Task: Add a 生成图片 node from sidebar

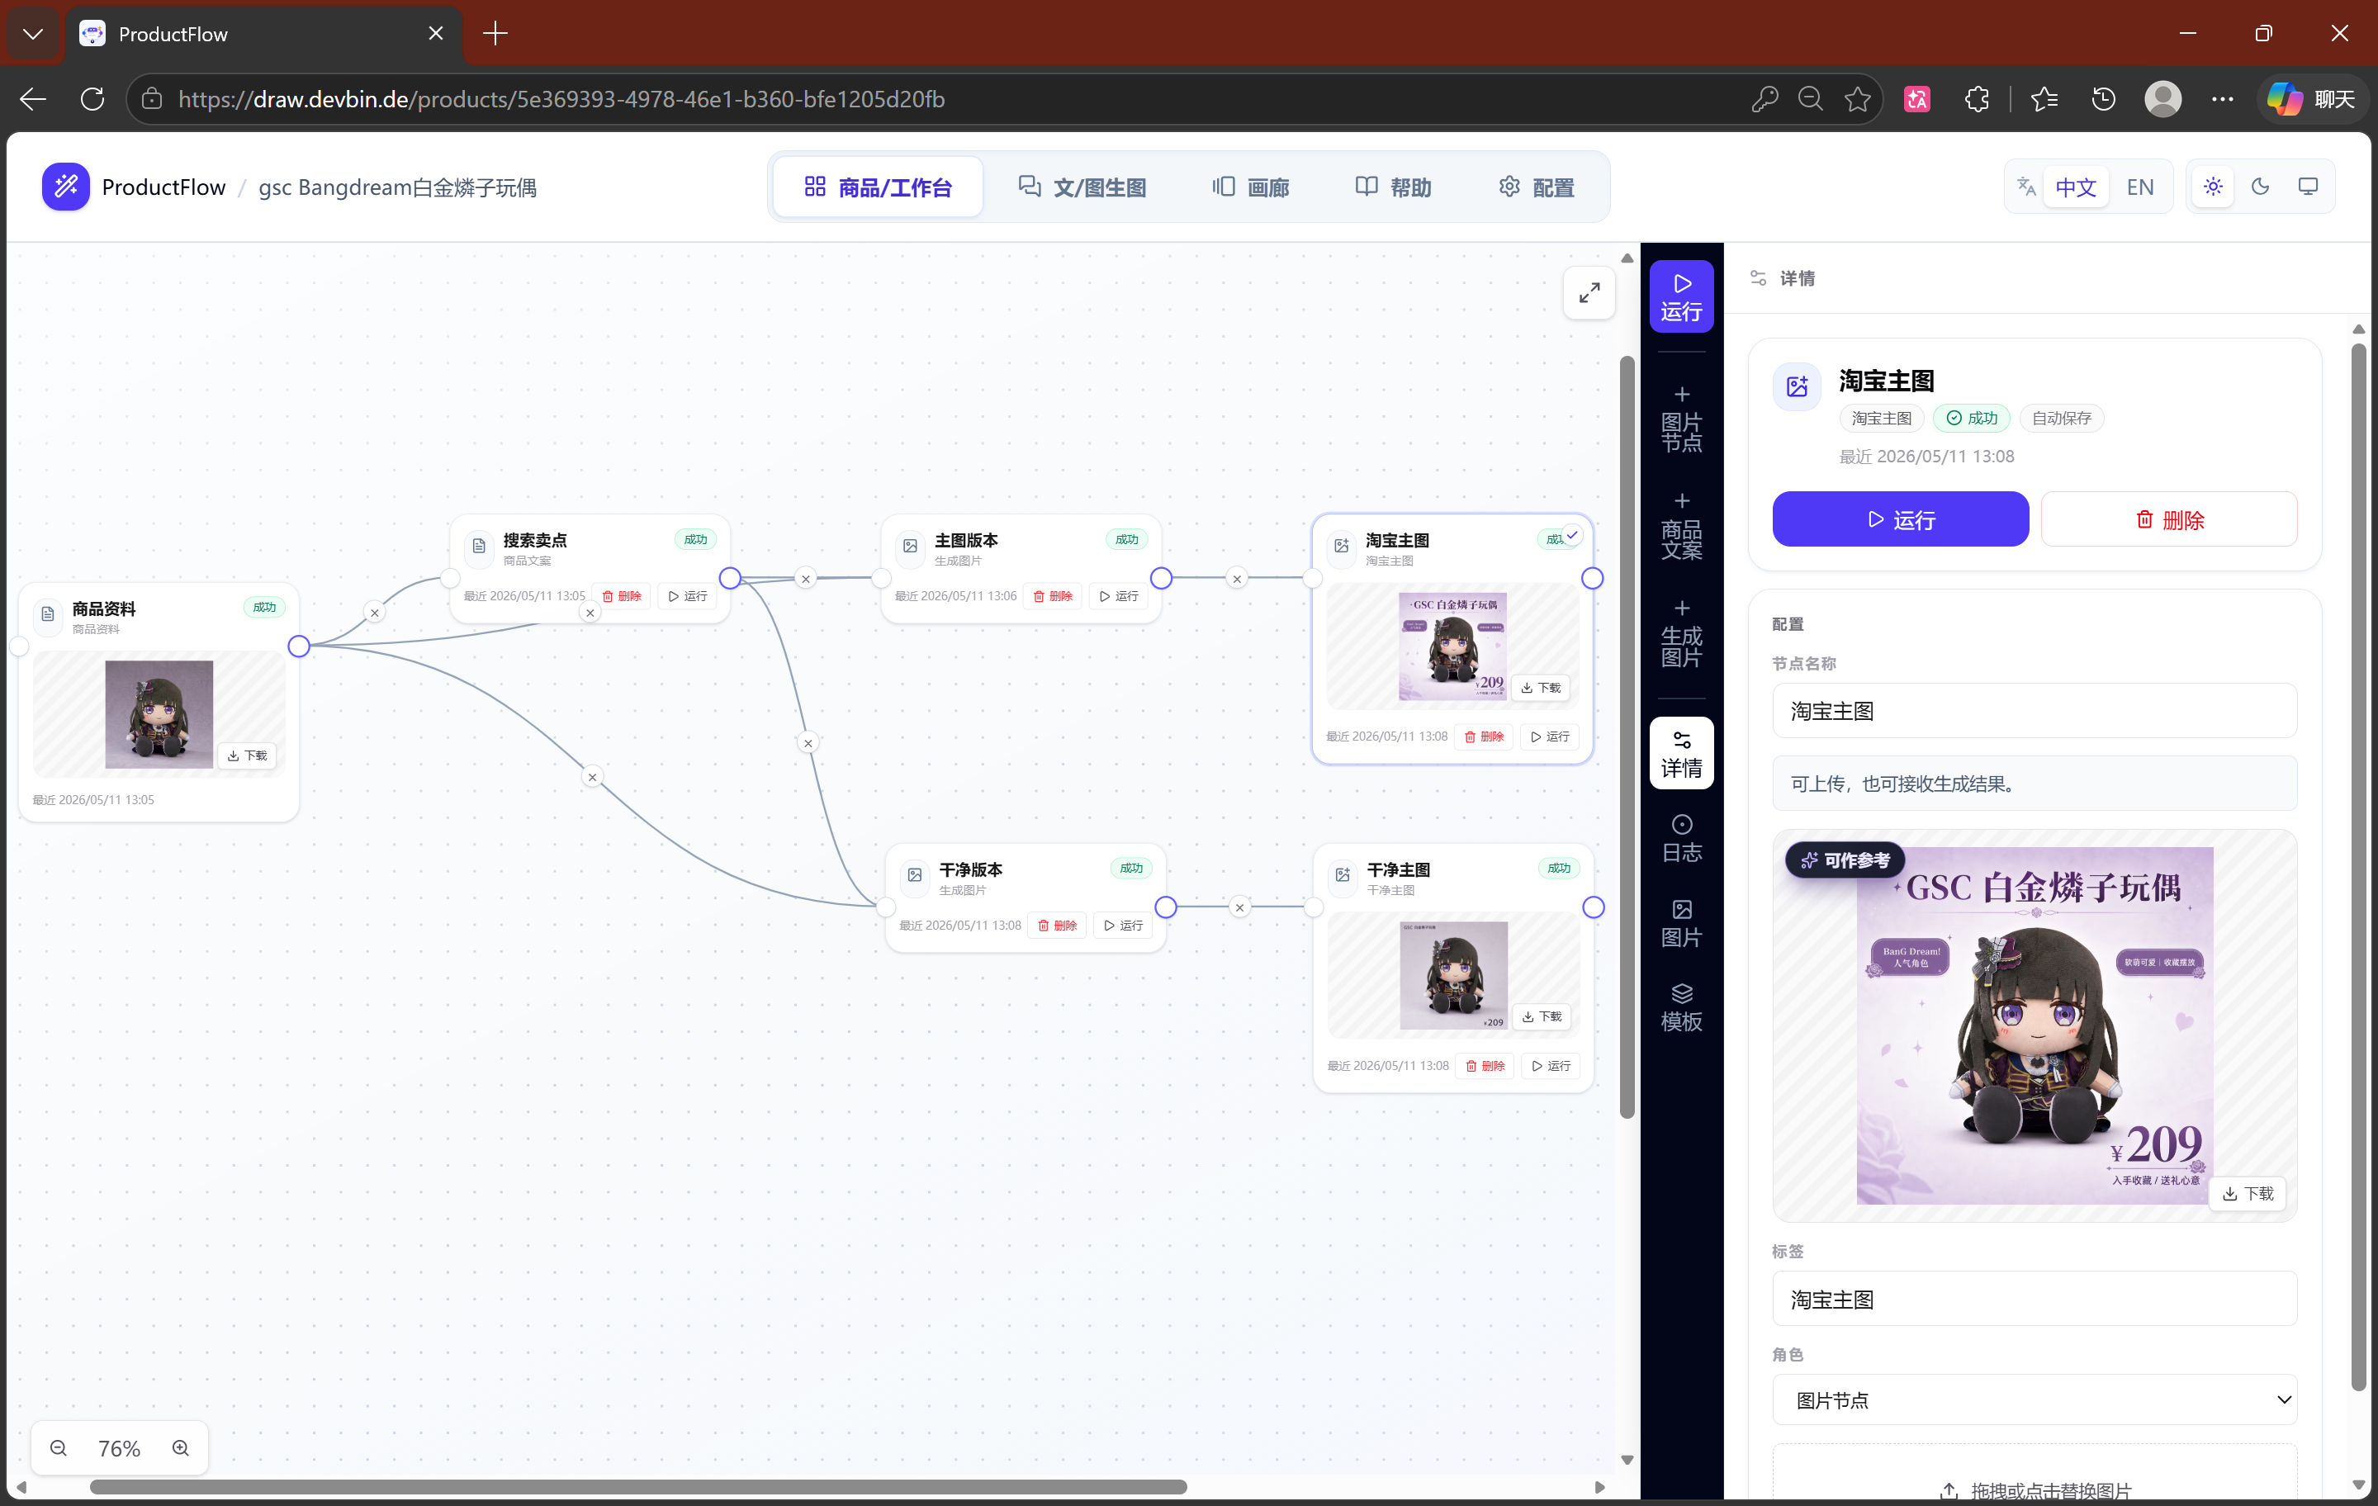Action: click(x=1681, y=633)
